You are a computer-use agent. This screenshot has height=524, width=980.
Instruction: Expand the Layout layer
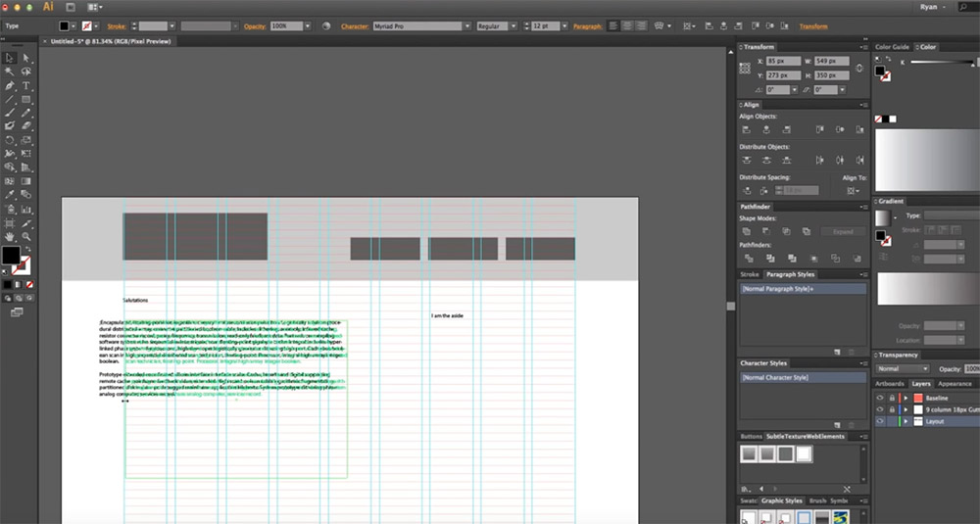906,421
